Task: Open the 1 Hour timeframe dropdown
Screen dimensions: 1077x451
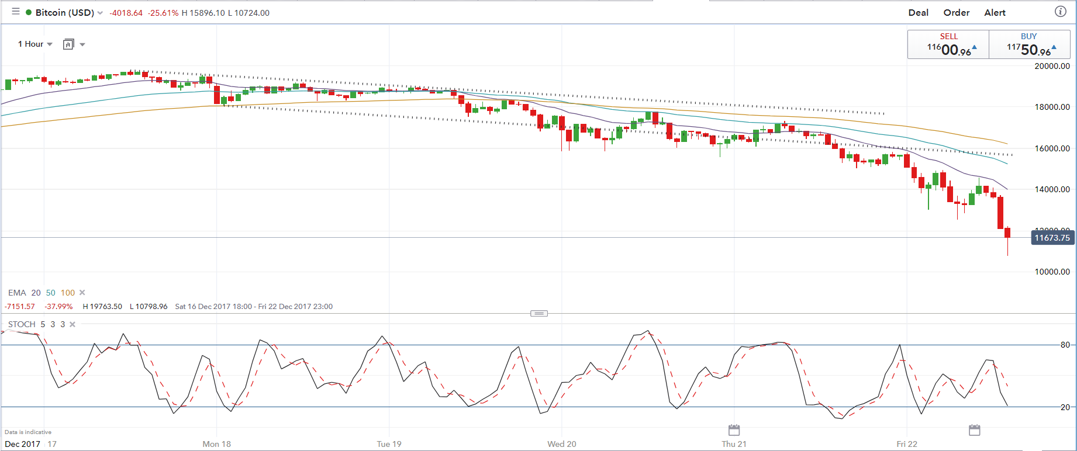Action: pyautogui.click(x=35, y=44)
